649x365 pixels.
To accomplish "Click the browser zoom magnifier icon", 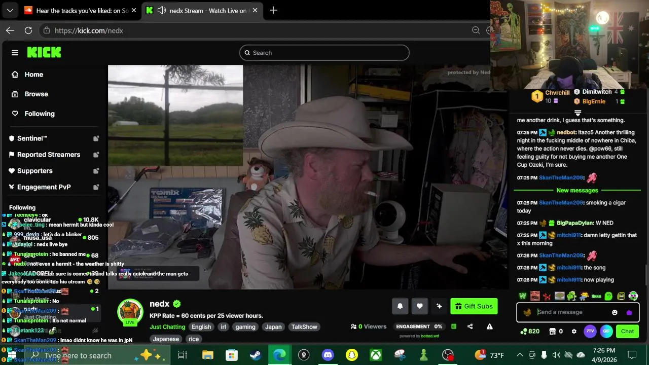I will pos(476,30).
